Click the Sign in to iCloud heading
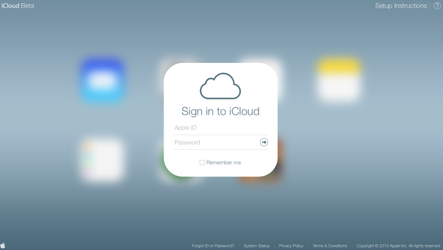 coord(220,111)
